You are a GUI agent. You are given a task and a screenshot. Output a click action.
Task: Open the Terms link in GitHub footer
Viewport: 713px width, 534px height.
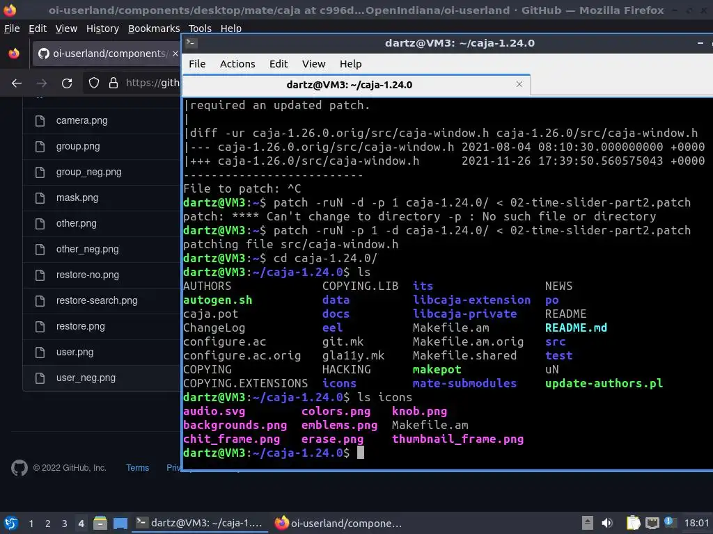137,468
